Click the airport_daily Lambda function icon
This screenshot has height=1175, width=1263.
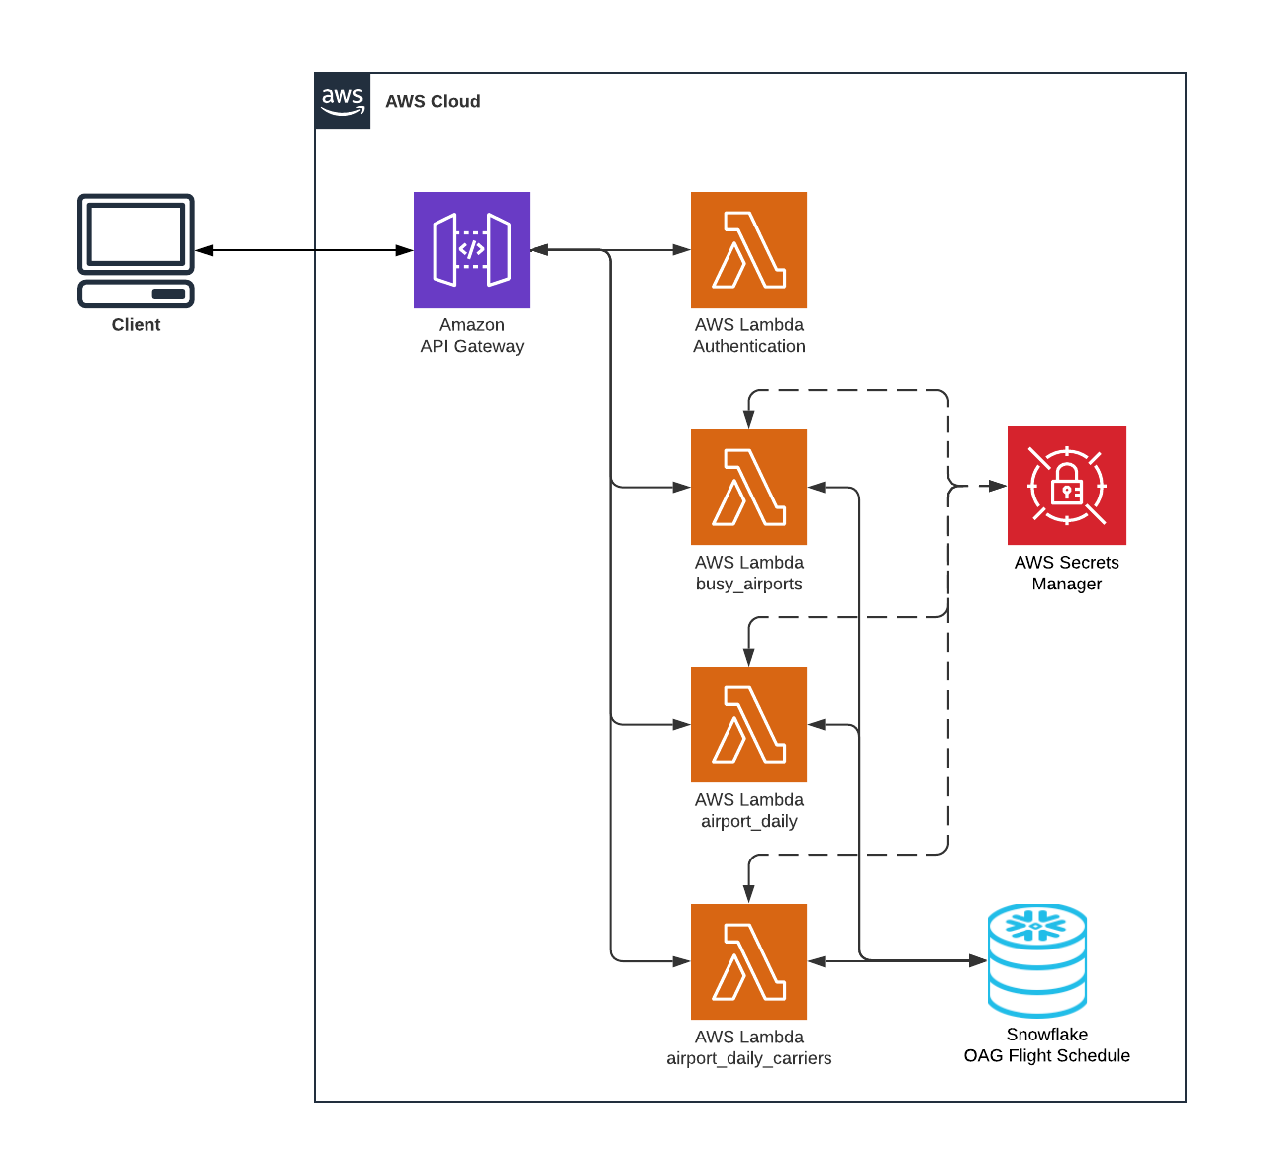[x=748, y=724]
